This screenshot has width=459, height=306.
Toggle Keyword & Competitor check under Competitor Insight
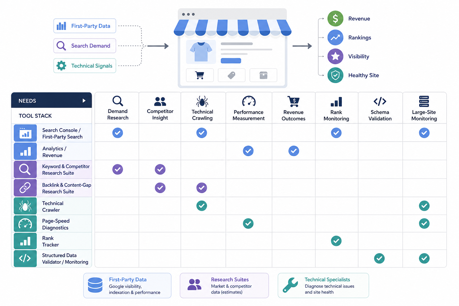tap(160, 169)
